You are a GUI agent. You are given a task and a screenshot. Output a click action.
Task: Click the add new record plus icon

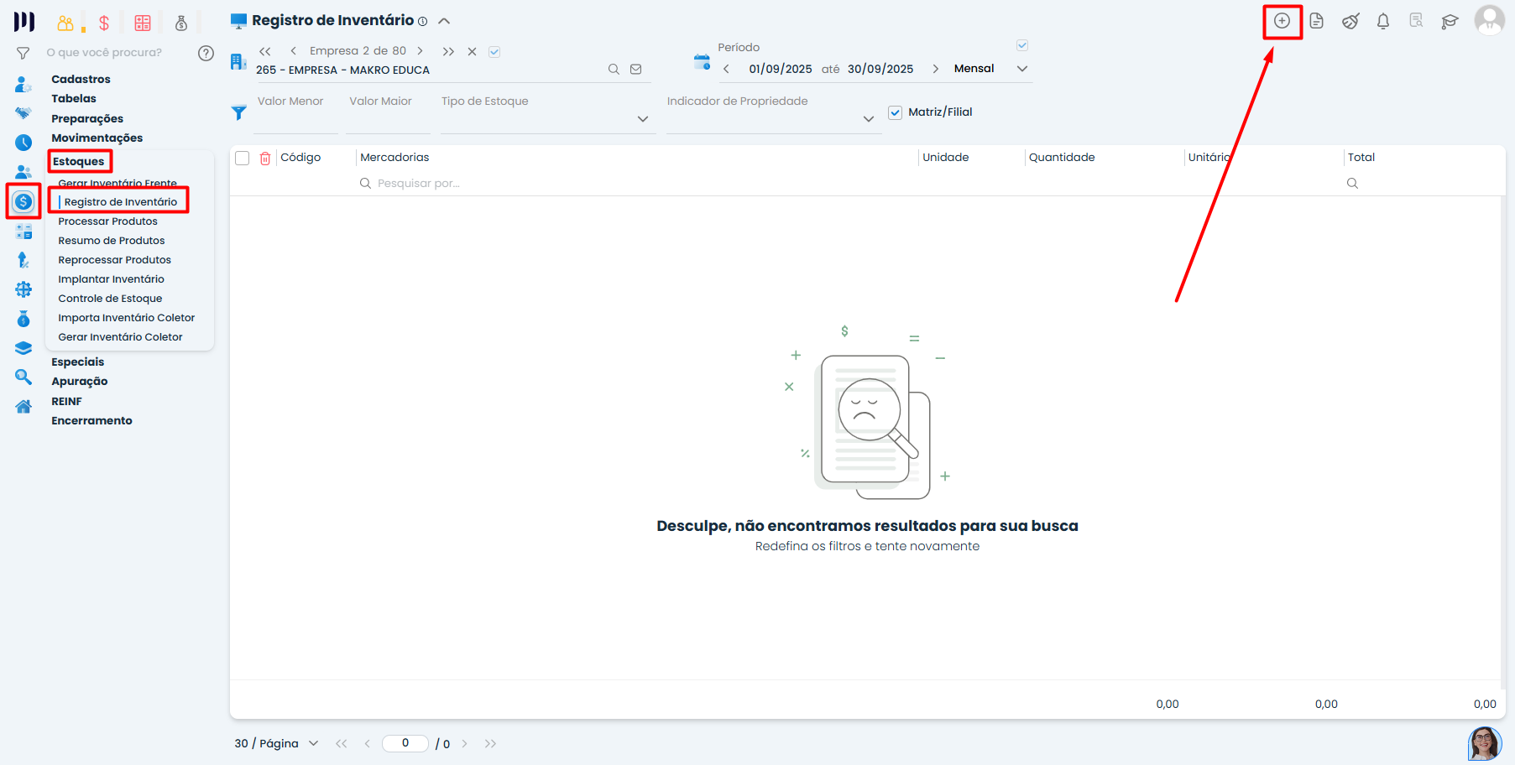[1282, 21]
